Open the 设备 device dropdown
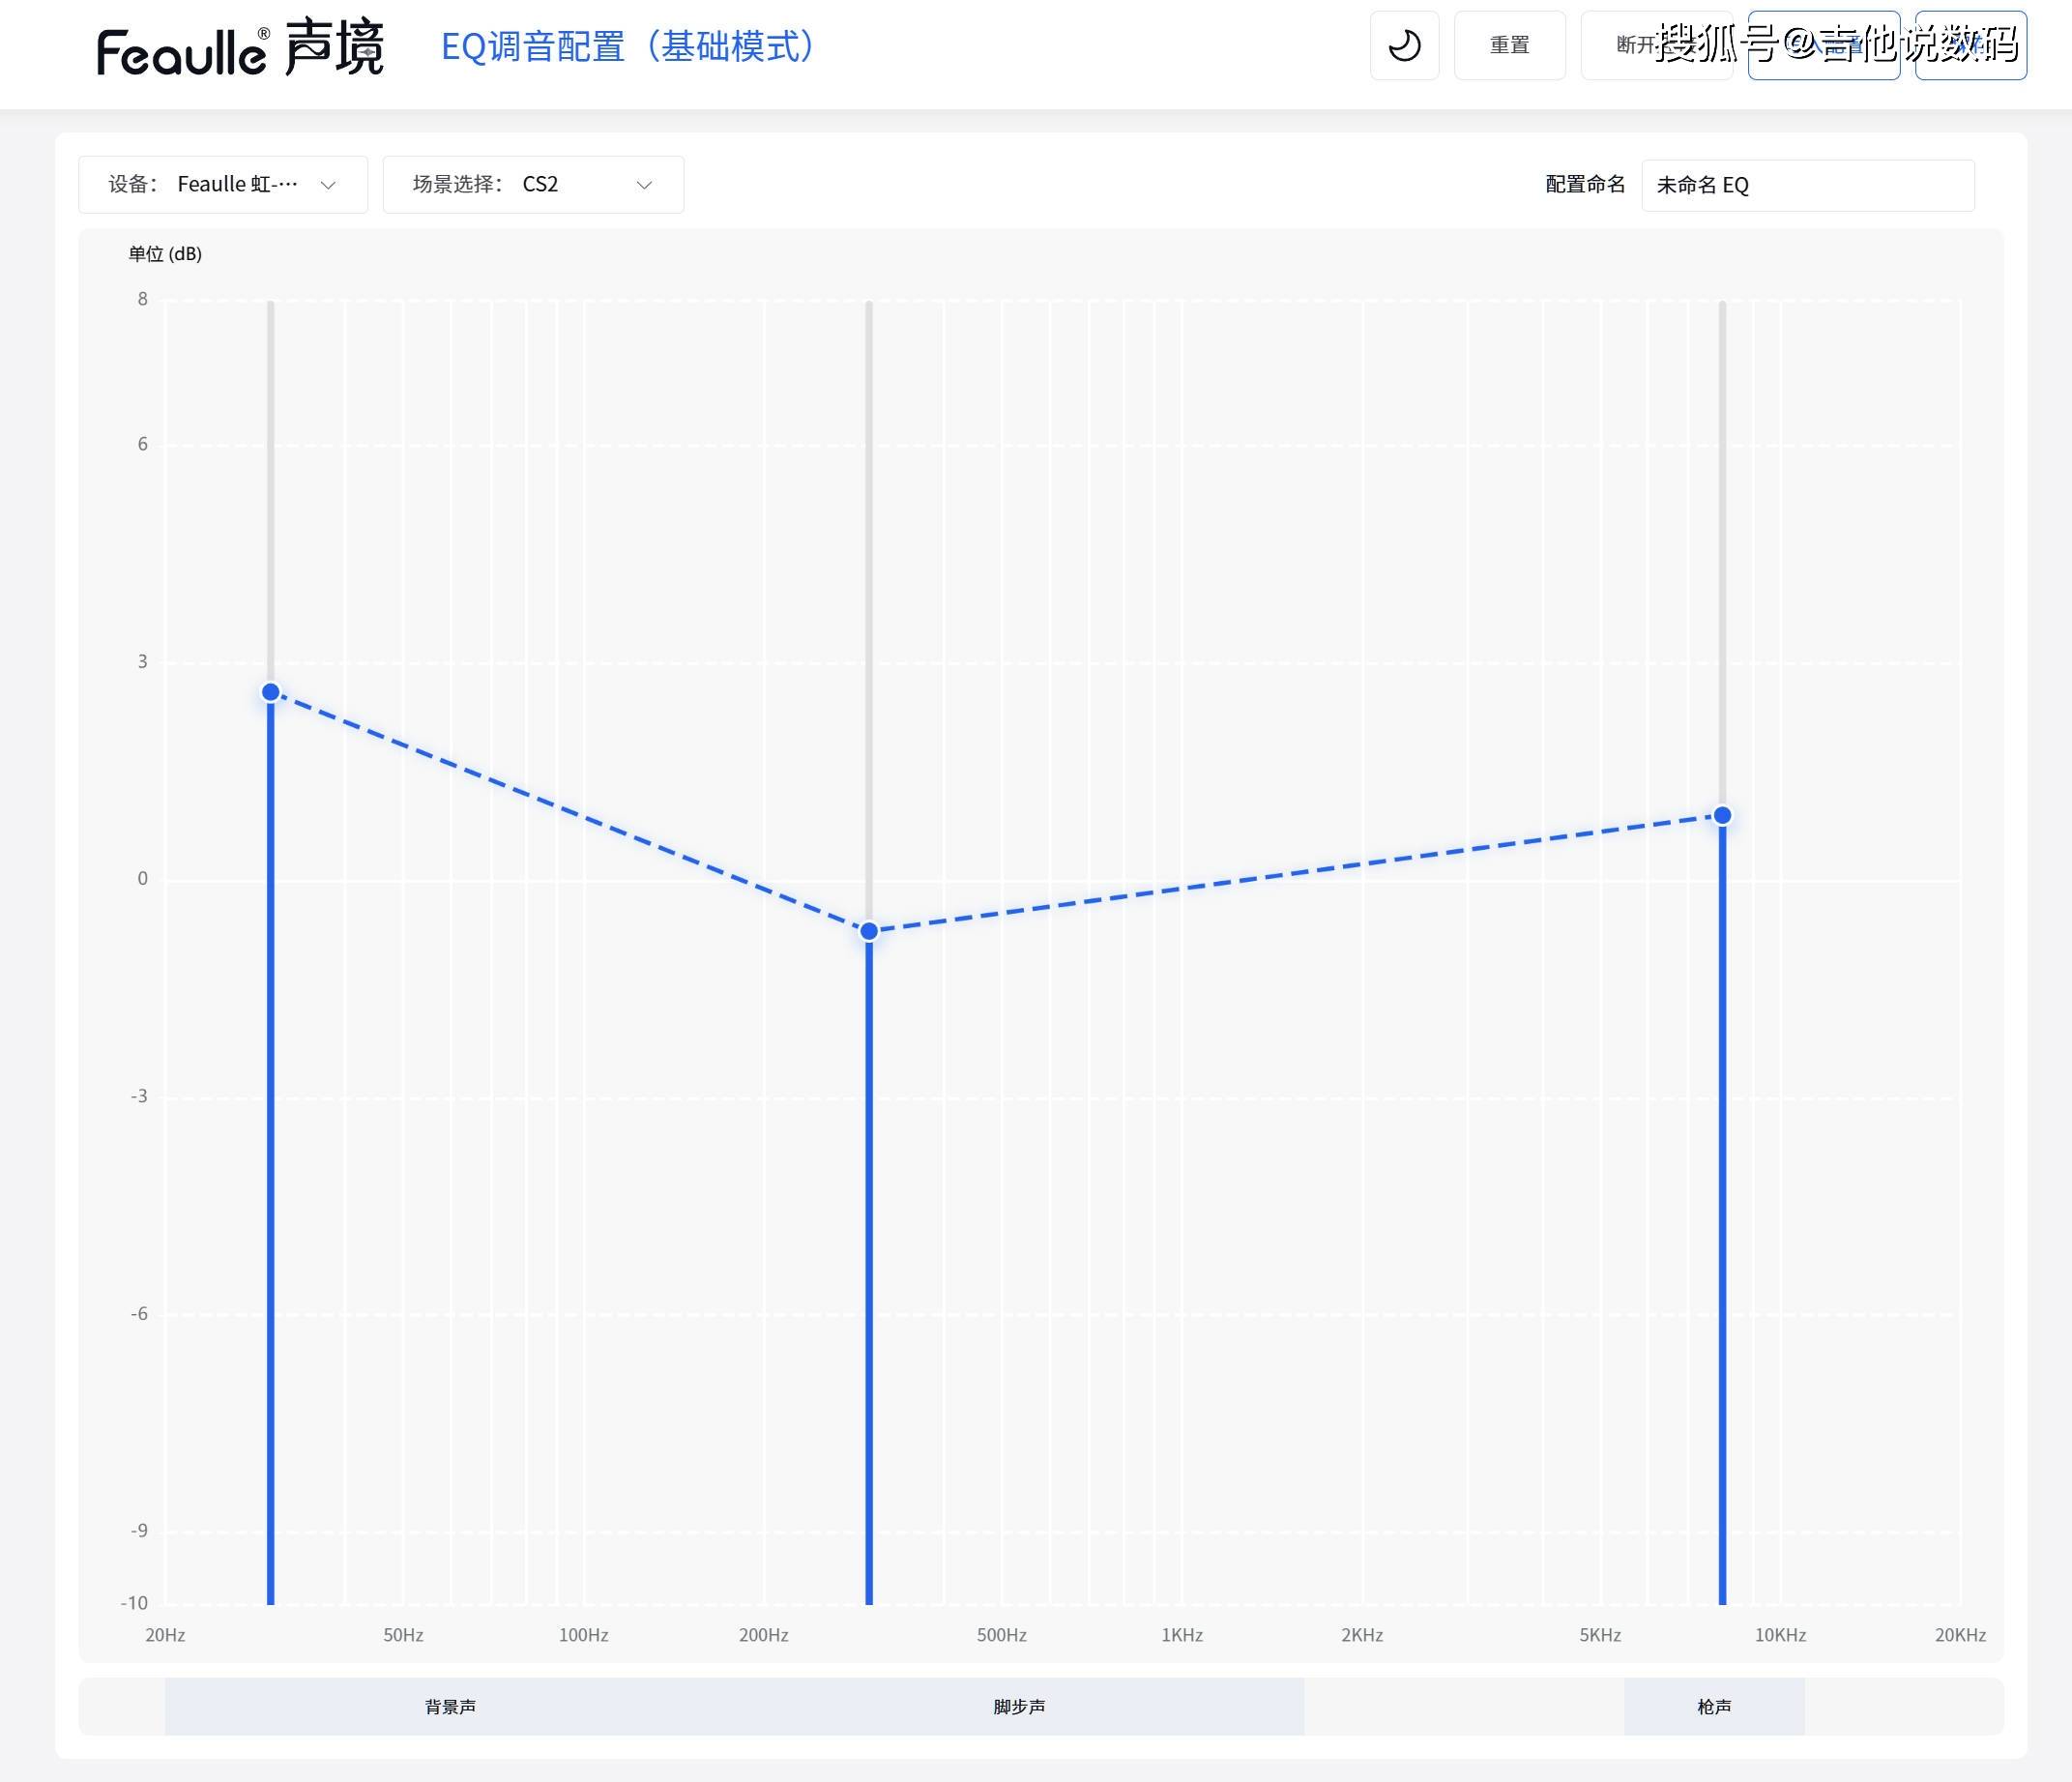 coord(222,184)
